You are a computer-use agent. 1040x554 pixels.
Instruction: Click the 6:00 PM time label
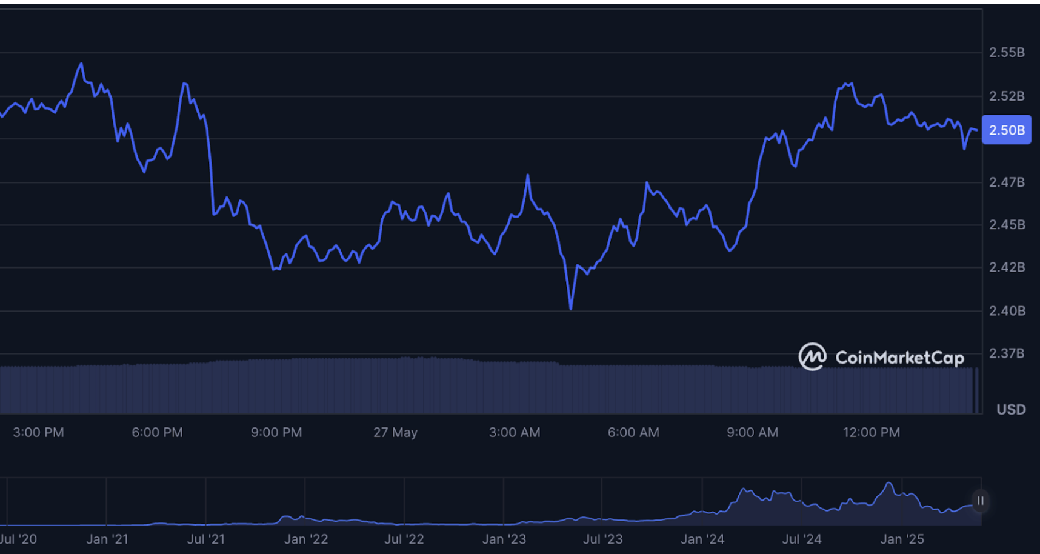(157, 432)
